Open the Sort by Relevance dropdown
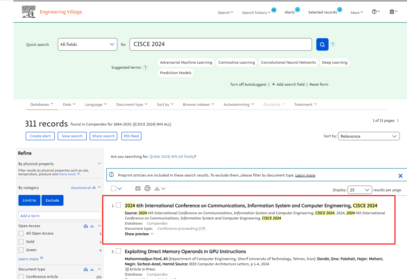This screenshot has width=407, height=279. click(369, 136)
